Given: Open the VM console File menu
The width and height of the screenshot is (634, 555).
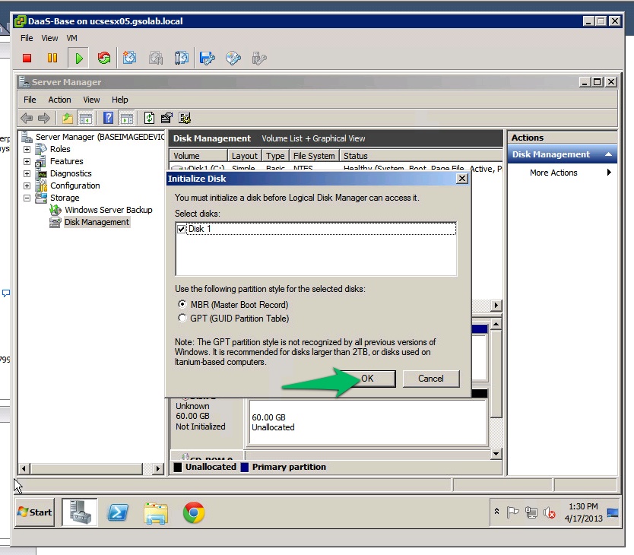Looking at the screenshot, I should (x=27, y=38).
